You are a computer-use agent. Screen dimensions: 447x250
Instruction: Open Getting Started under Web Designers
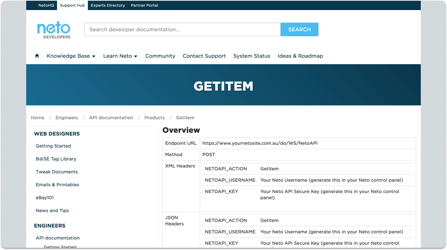(x=53, y=146)
